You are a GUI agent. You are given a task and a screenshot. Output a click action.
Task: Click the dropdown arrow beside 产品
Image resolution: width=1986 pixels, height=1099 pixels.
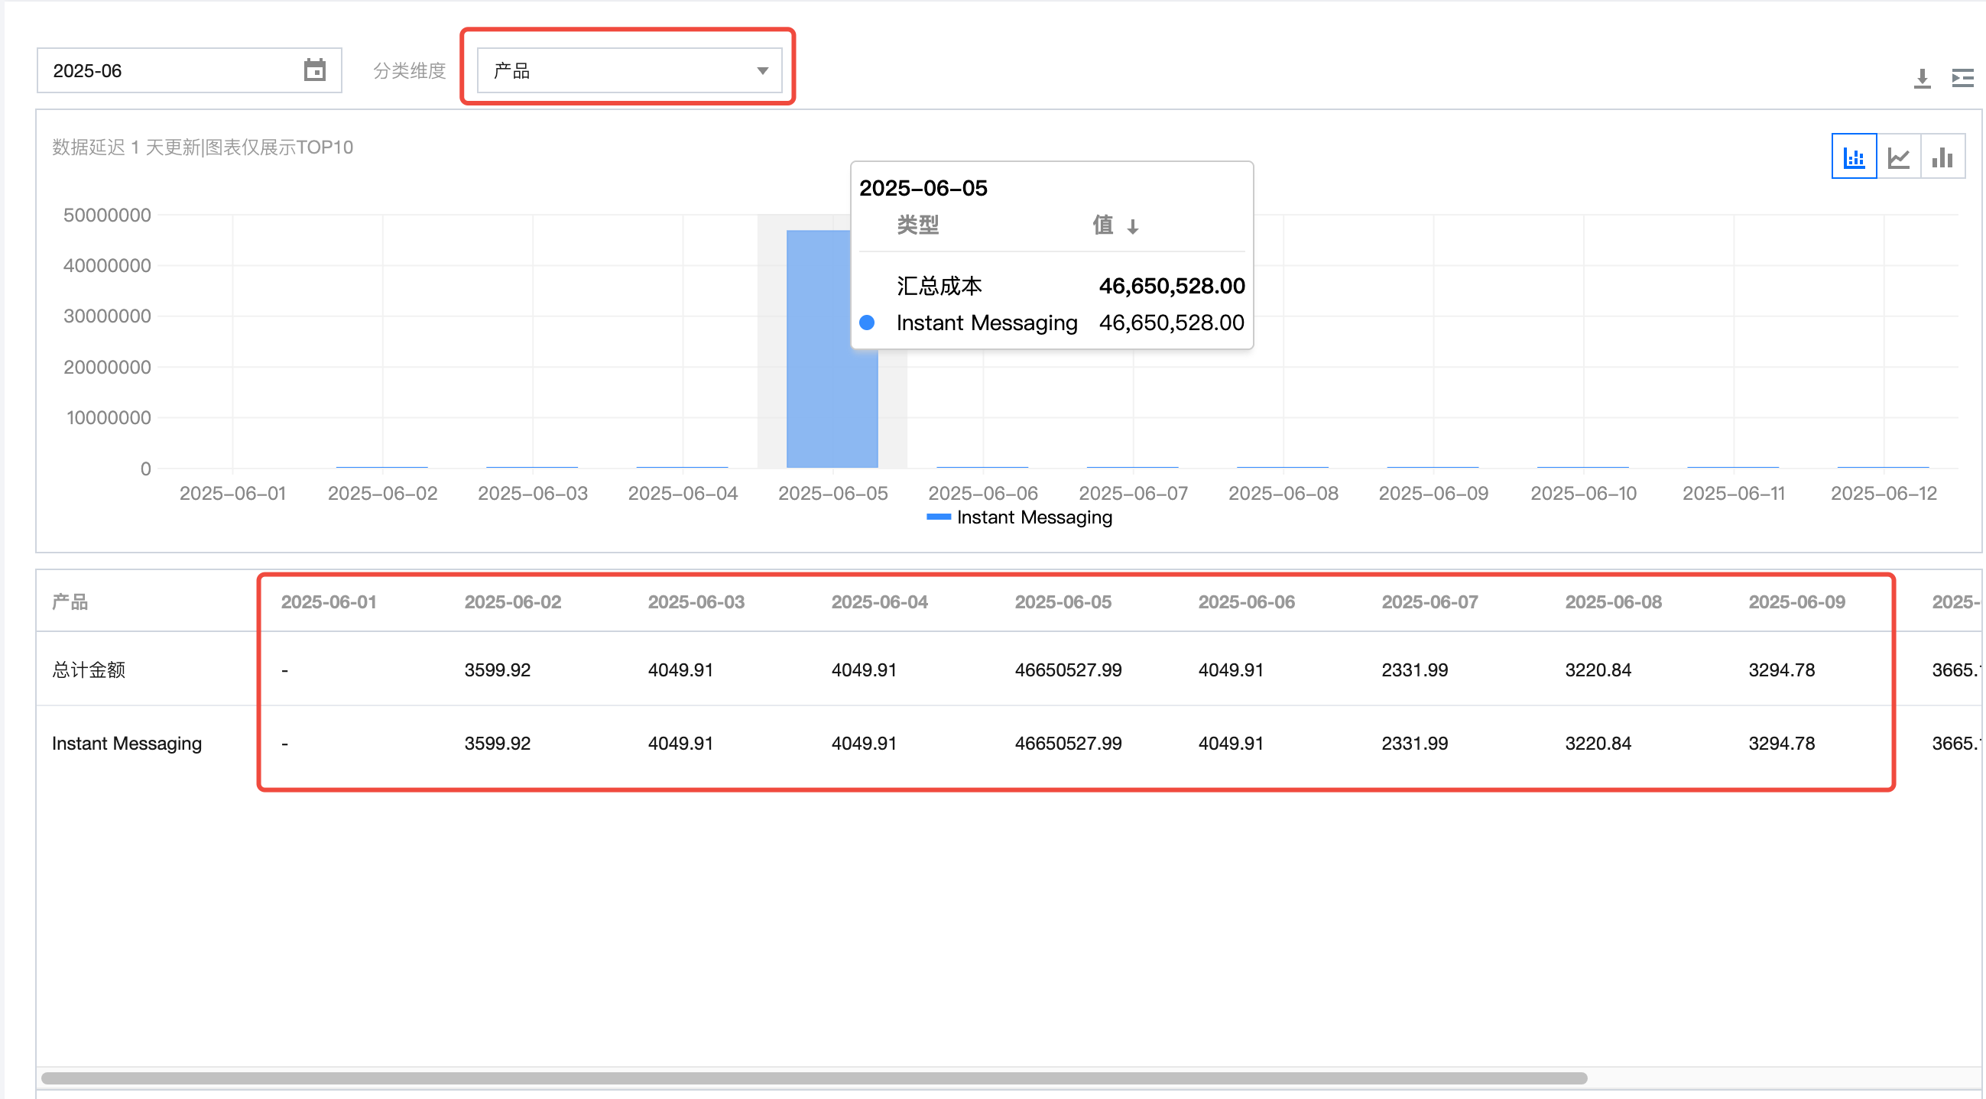tap(762, 70)
